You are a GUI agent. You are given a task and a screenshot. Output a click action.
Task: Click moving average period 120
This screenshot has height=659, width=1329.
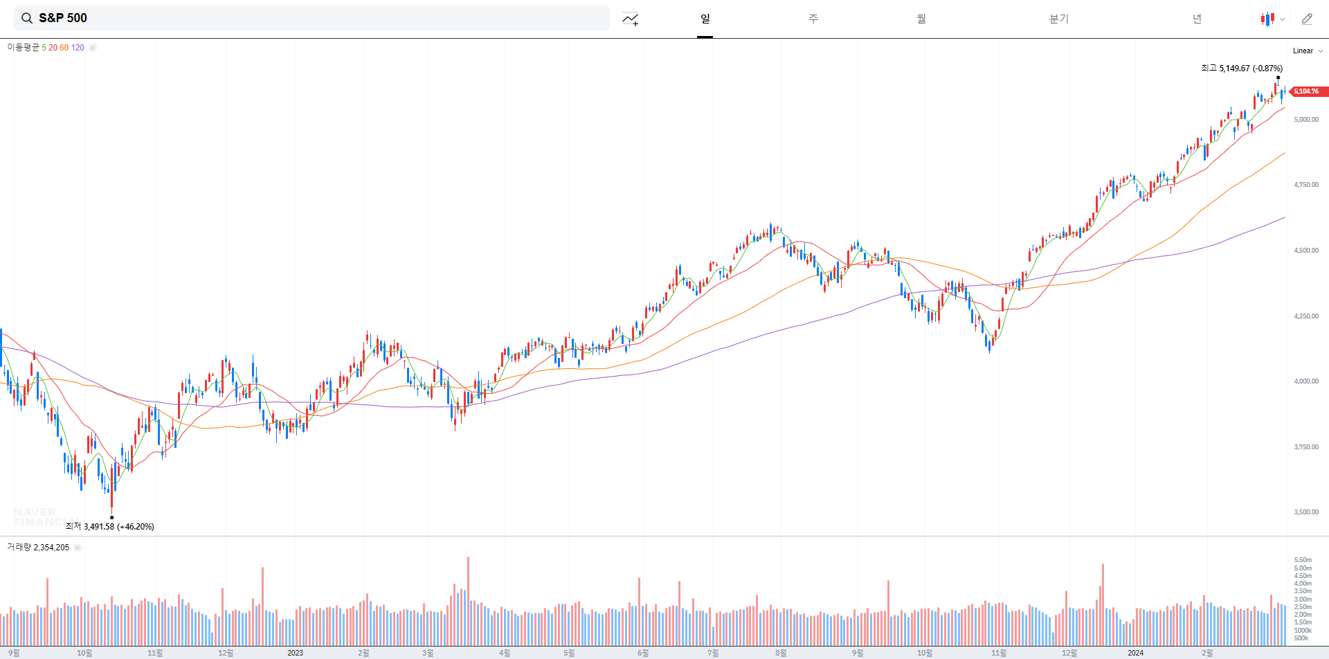(78, 48)
